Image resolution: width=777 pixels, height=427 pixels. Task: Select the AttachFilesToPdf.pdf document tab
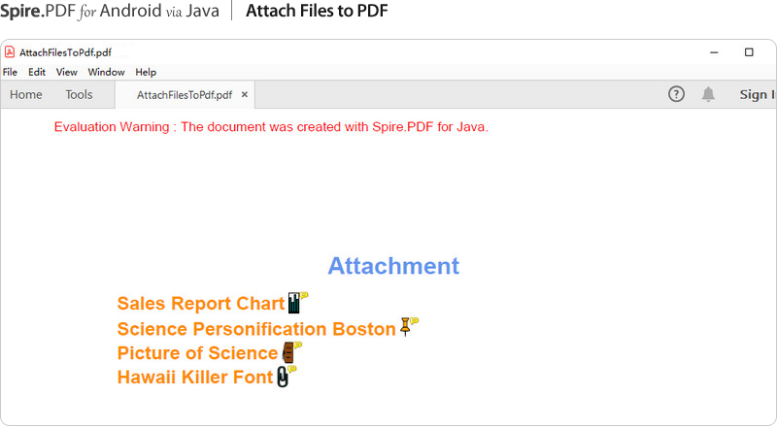184,95
